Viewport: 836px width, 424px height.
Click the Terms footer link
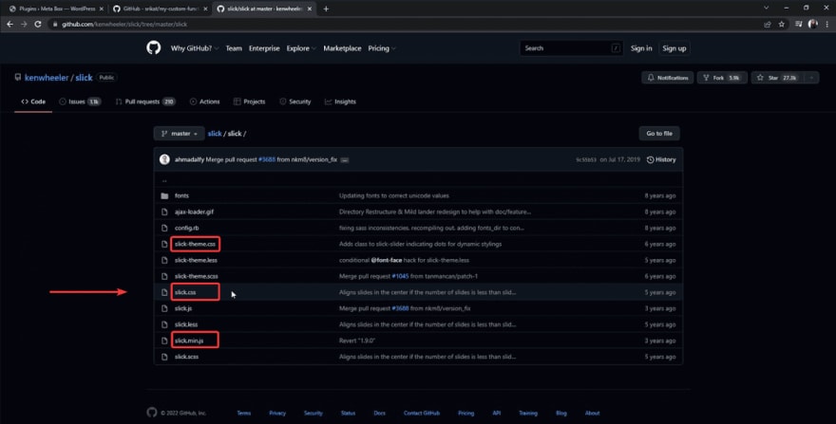[x=243, y=413]
